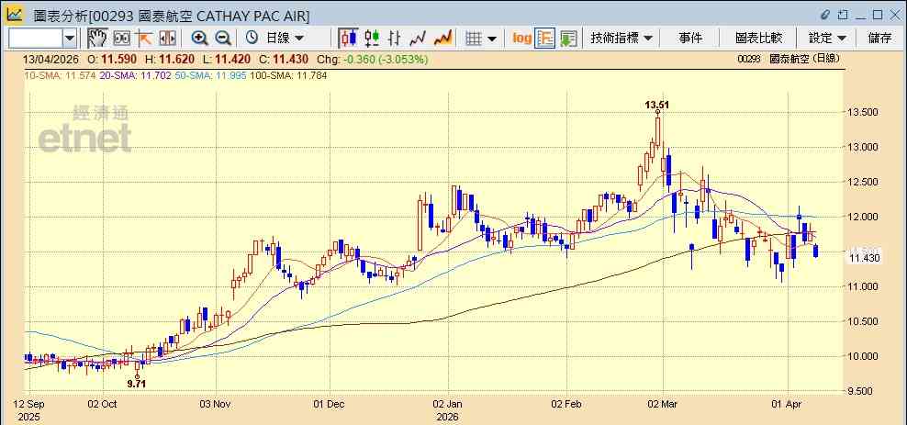Open the 日線 period dropdown
907x425 pixels.
pos(284,39)
